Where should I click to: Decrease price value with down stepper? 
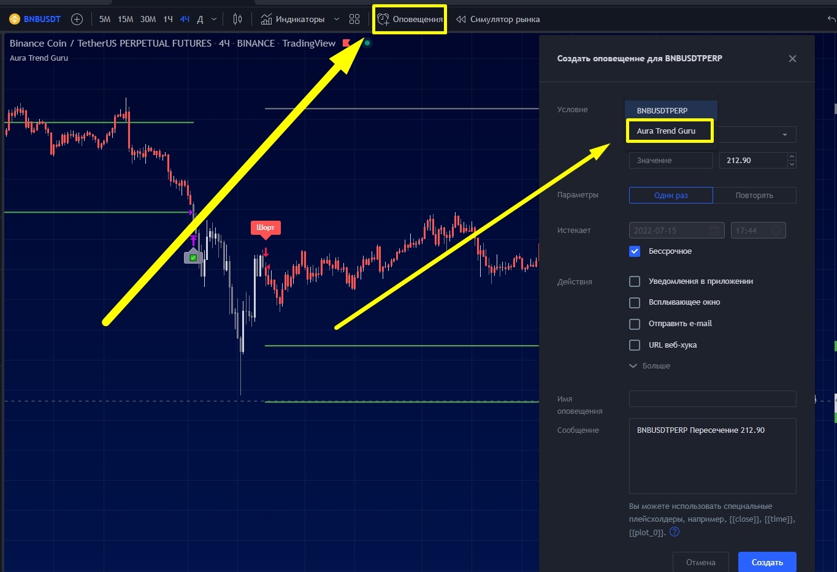[x=792, y=164]
